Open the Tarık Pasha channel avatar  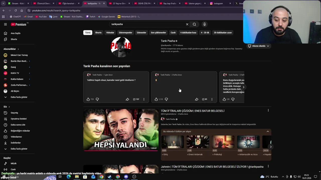click(x=121, y=47)
